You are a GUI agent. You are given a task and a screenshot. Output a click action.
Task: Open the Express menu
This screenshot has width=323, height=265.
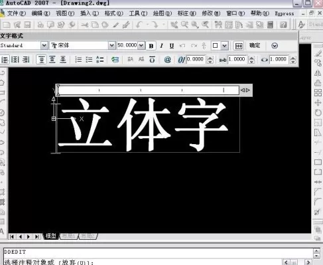pos(285,14)
